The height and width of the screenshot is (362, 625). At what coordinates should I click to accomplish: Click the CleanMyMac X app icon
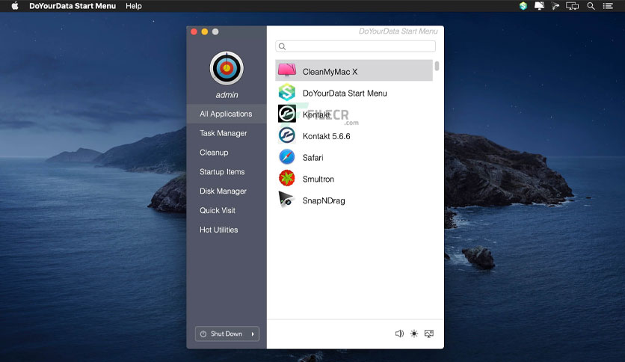pyautogui.click(x=287, y=70)
